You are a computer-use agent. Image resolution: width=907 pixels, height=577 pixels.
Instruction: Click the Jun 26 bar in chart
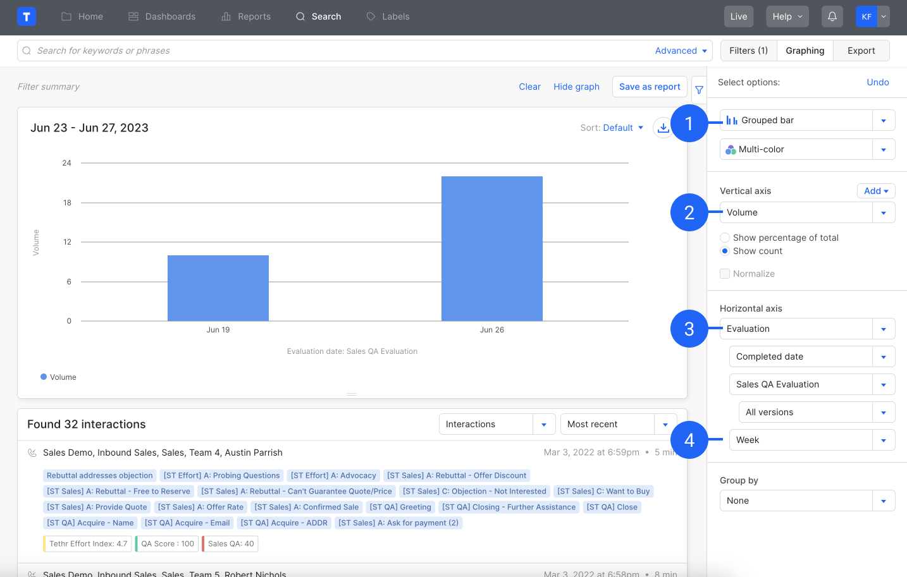coord(492,248)
